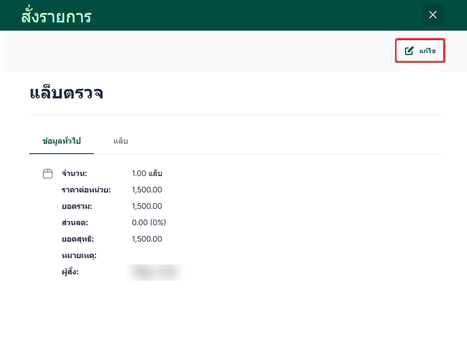Image resolution: width=467 pixels, height=340 pixels.
Task: Click the หมายเหตุ label
Action: pyautogui.click(x=79, y=255)
